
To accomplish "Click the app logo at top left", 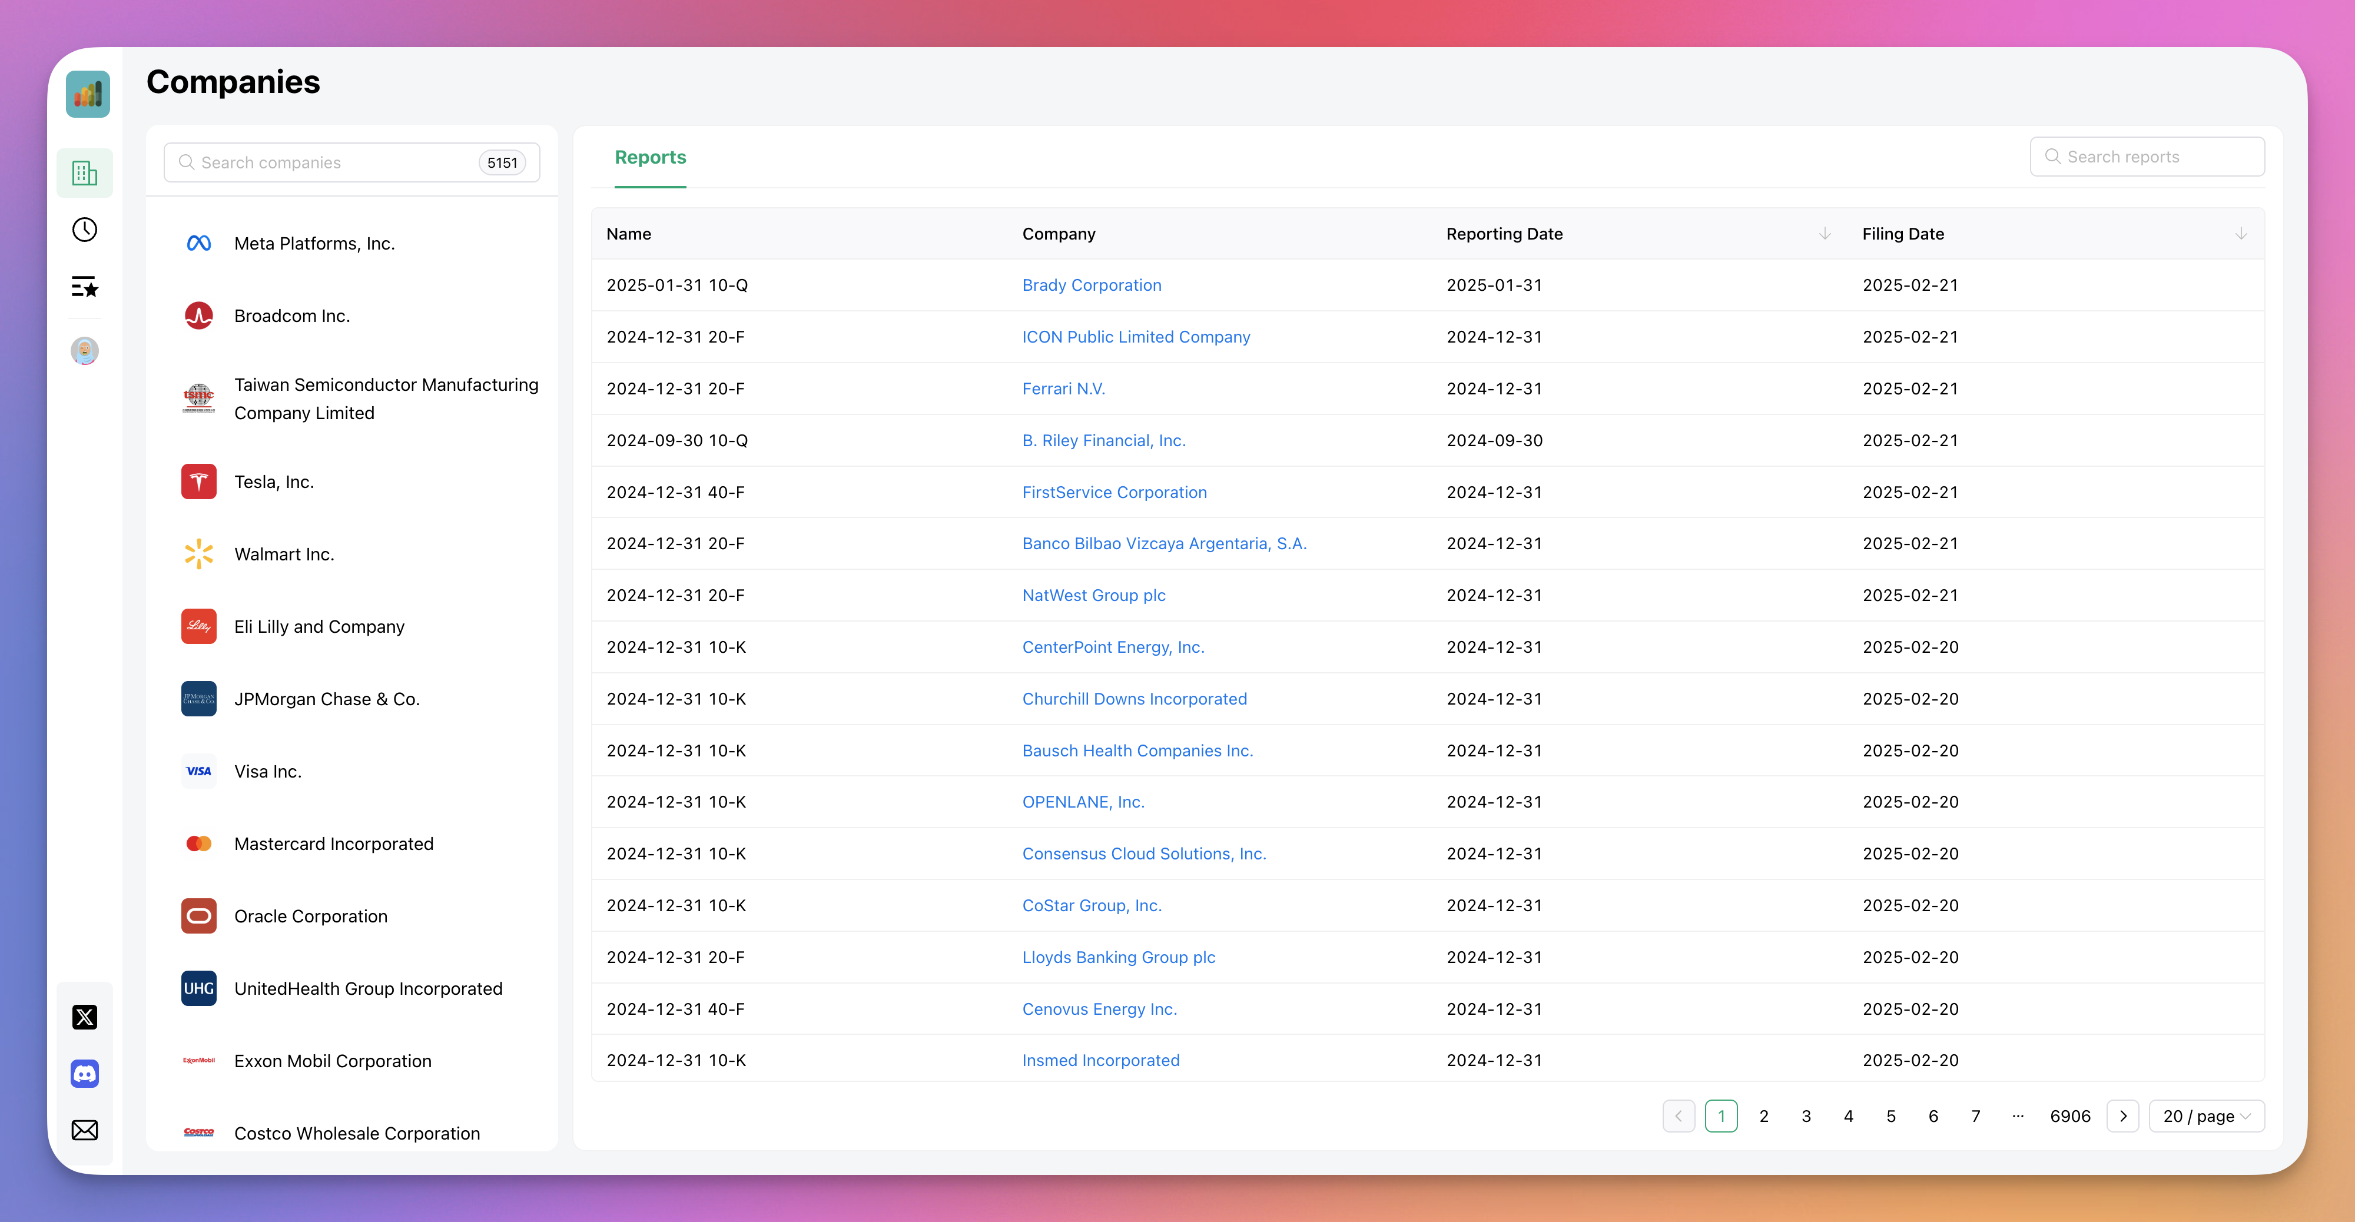I will point(88,93).
